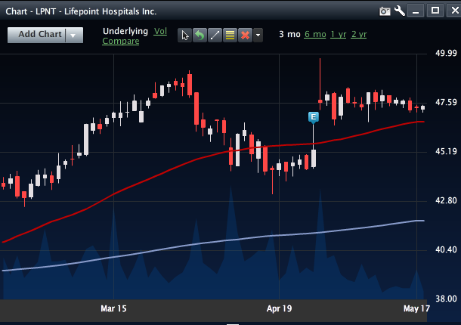This screenshot has height=325, width=461.
Task: Minimize the chart window
Action: [x=416, y=11]
